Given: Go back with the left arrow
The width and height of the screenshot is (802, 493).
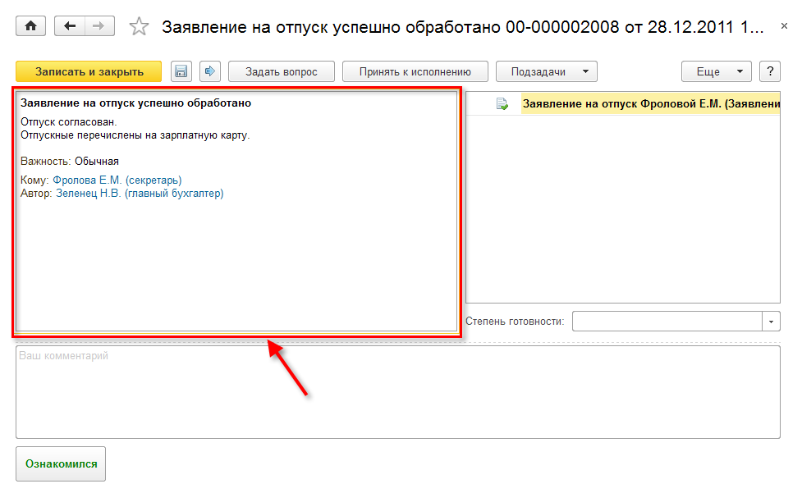Looking at the screenshot, I should point(69,26).
